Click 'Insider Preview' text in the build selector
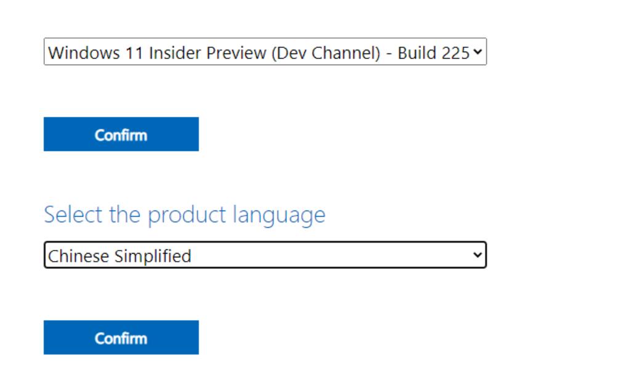620x373 pixels. point(207,53)
